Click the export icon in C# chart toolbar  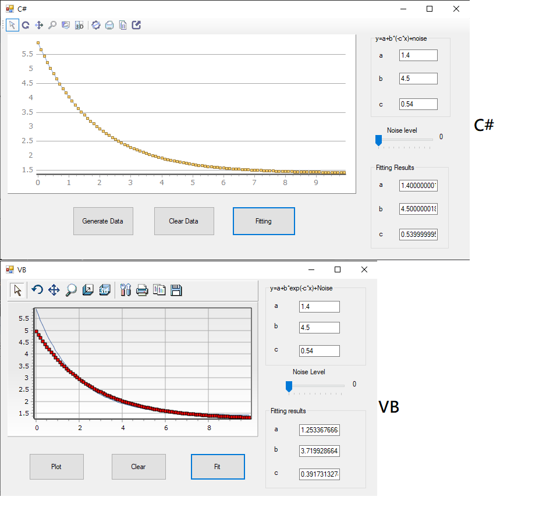point(136,25)
